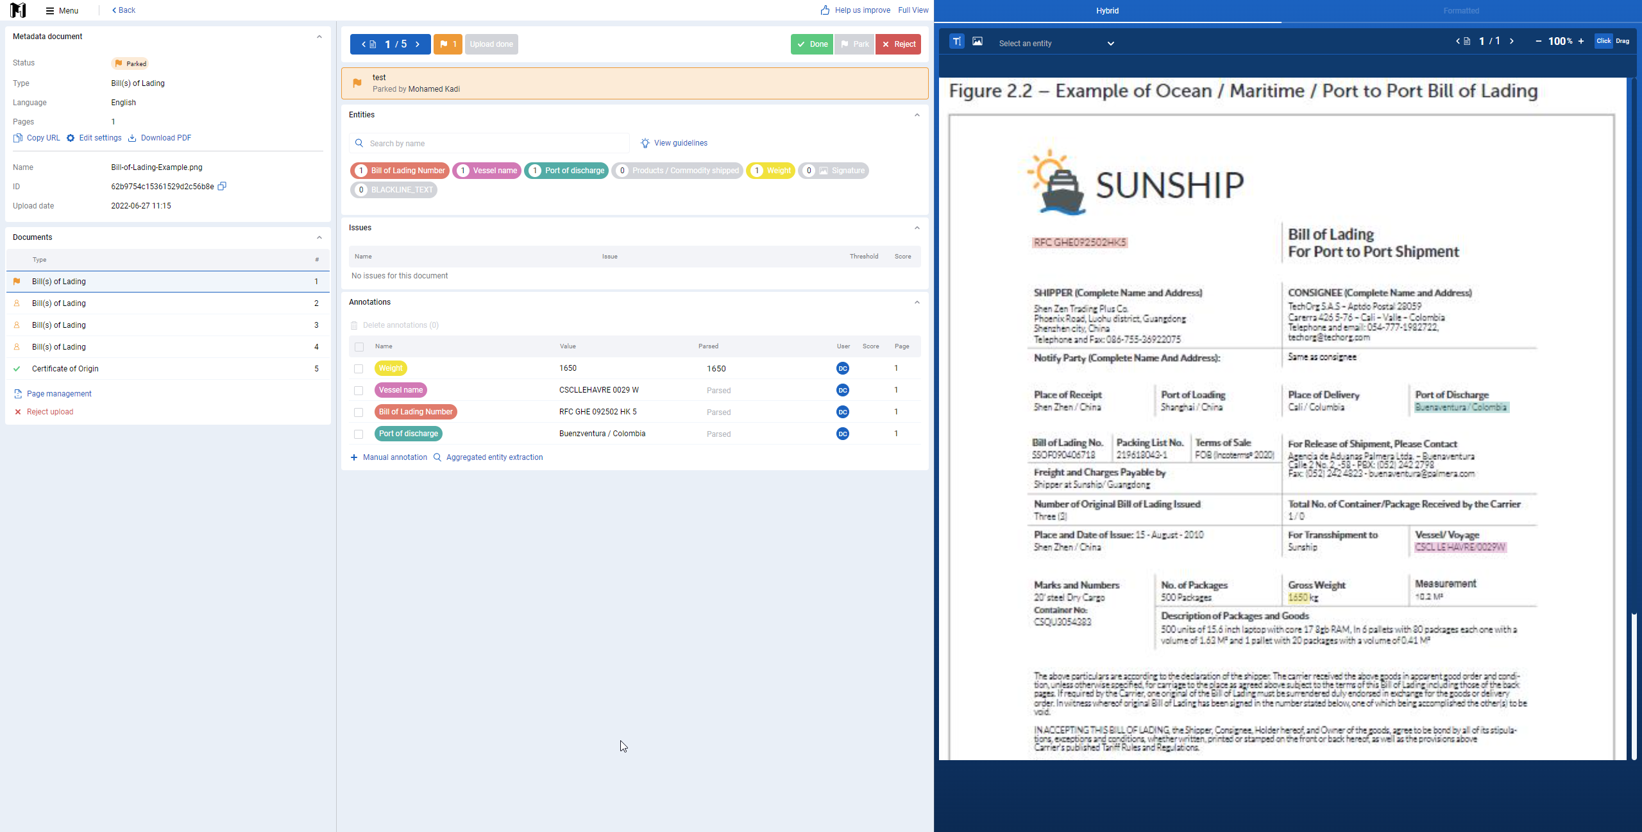1642x832 pixels.
Task: Collapse the Annotations section
Action: coord(917,302)
